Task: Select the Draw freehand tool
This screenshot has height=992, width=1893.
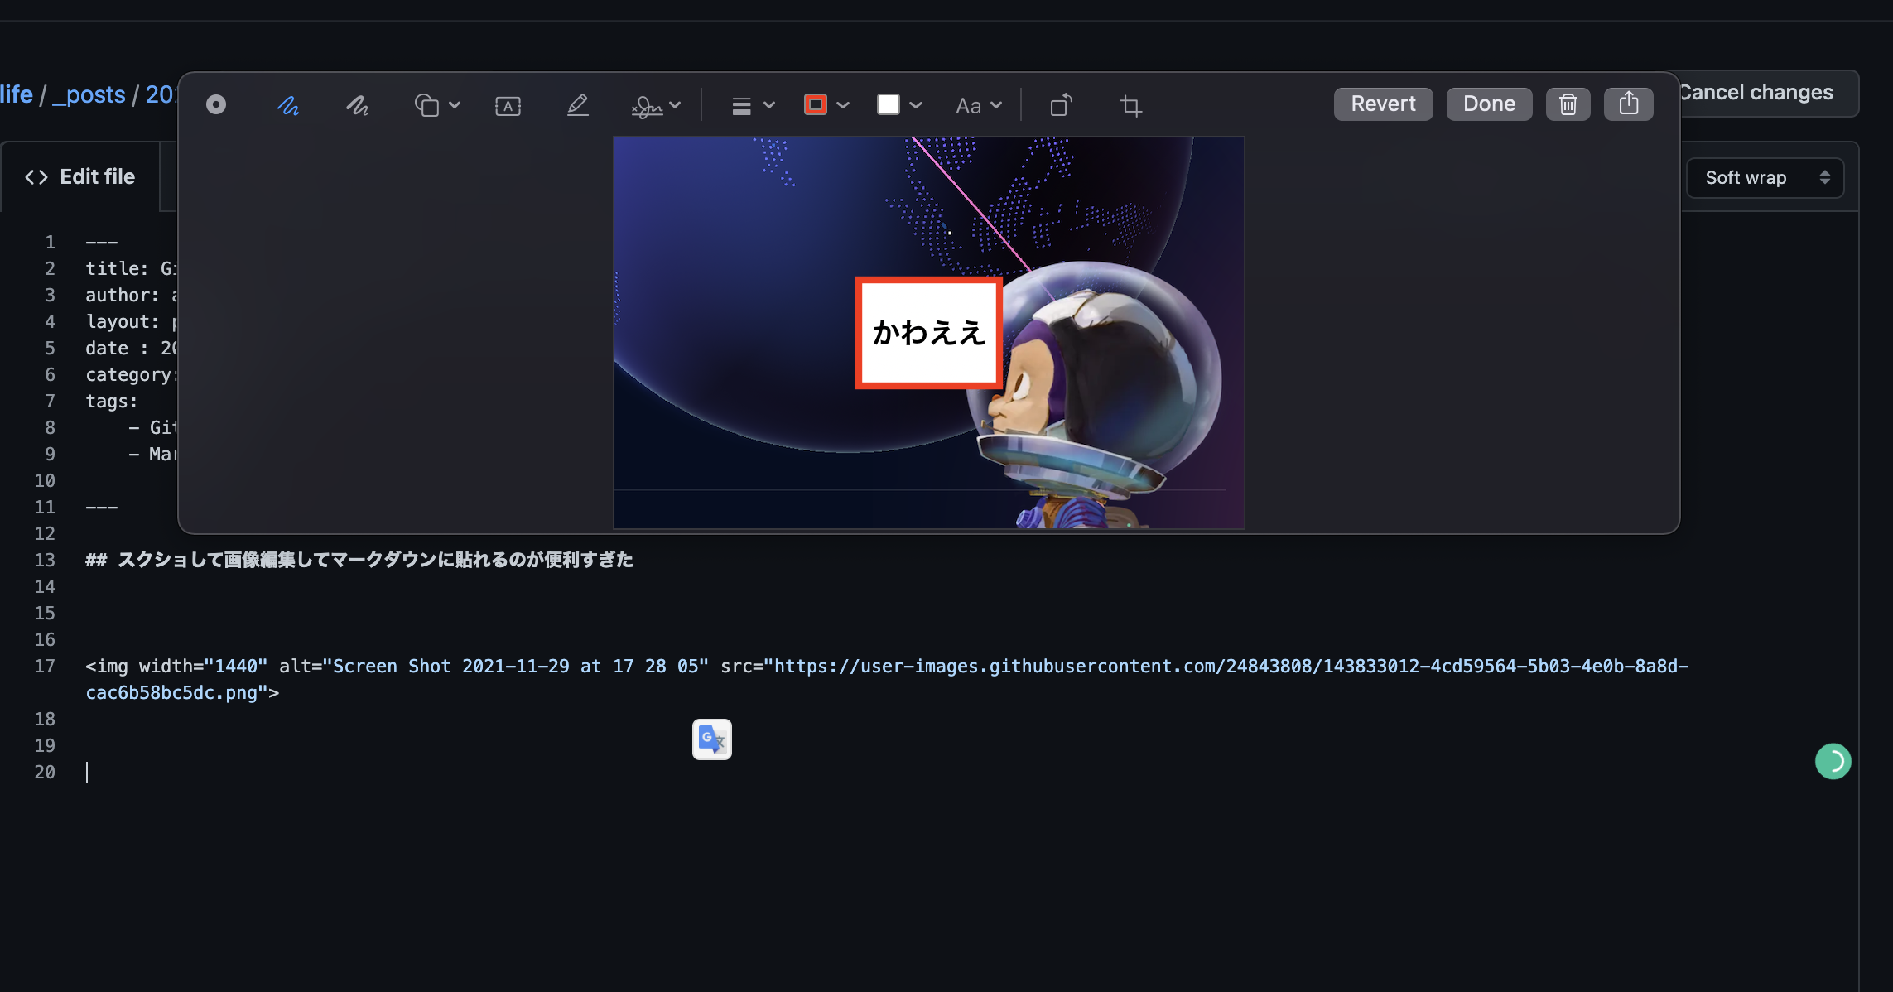Action: 357,105
